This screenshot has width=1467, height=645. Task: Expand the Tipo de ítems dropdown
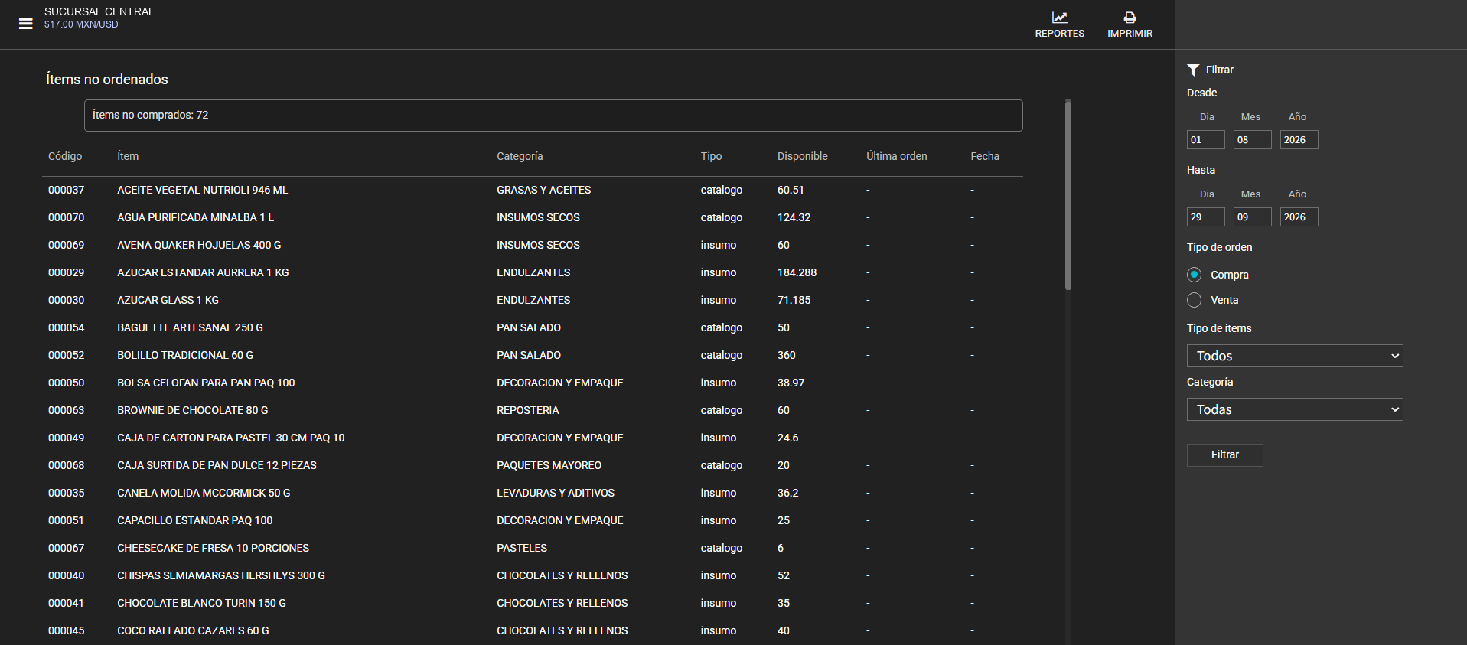coord(1295,356)
